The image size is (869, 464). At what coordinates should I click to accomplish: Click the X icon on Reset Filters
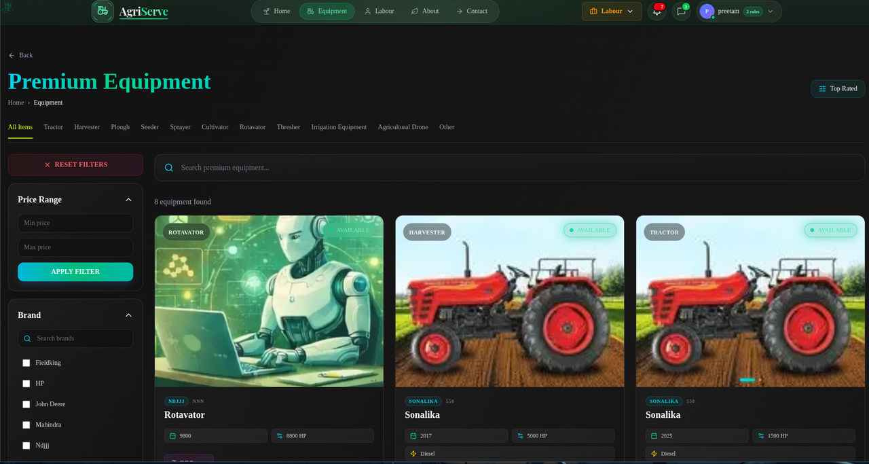pos(48,165)
